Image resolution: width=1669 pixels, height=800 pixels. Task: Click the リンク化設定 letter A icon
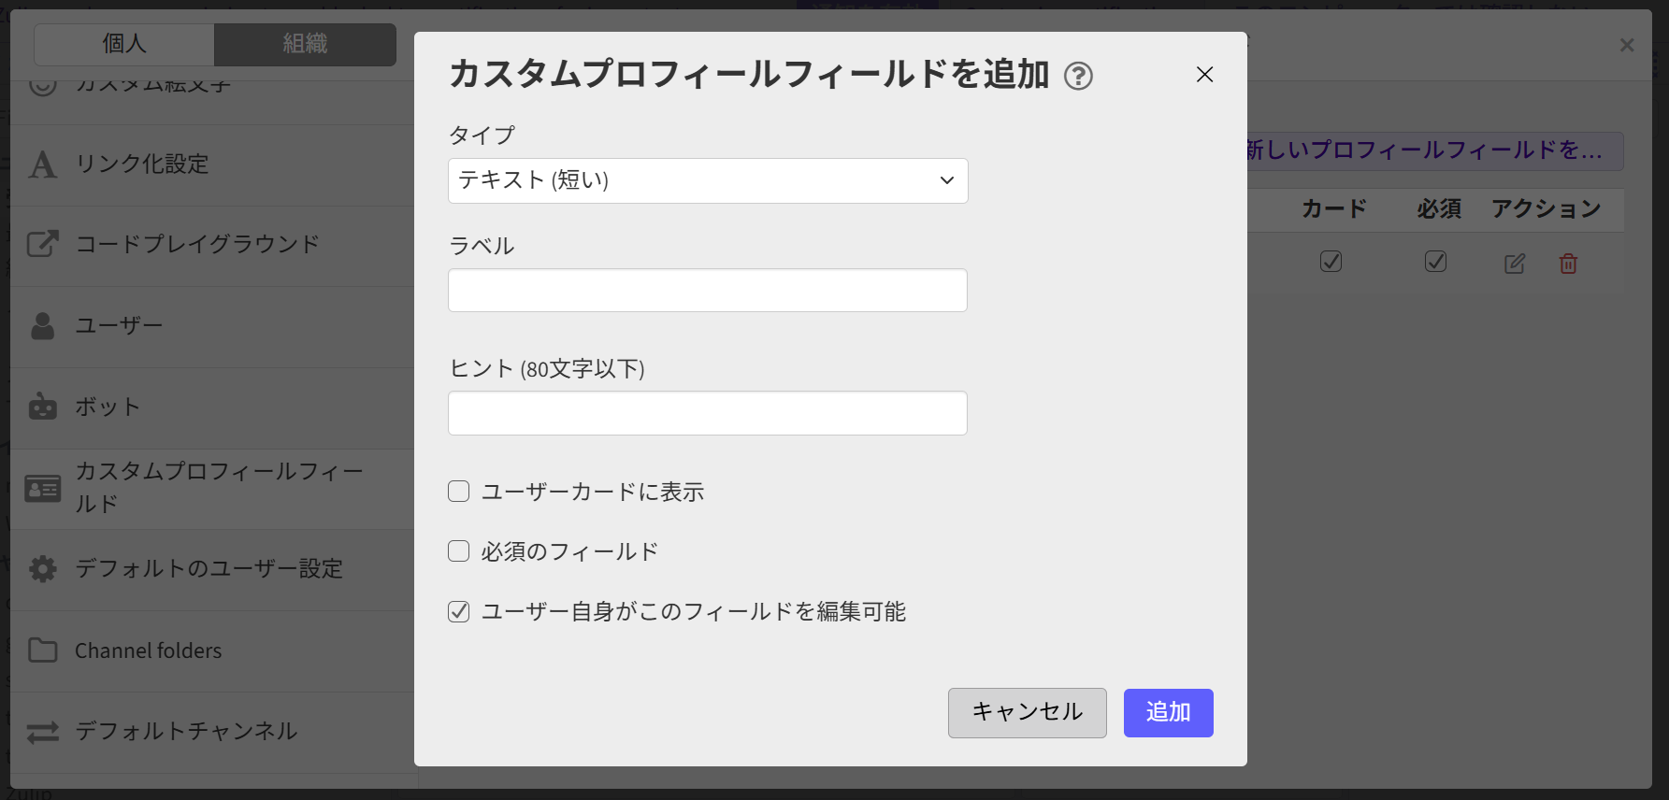(43, 164)
